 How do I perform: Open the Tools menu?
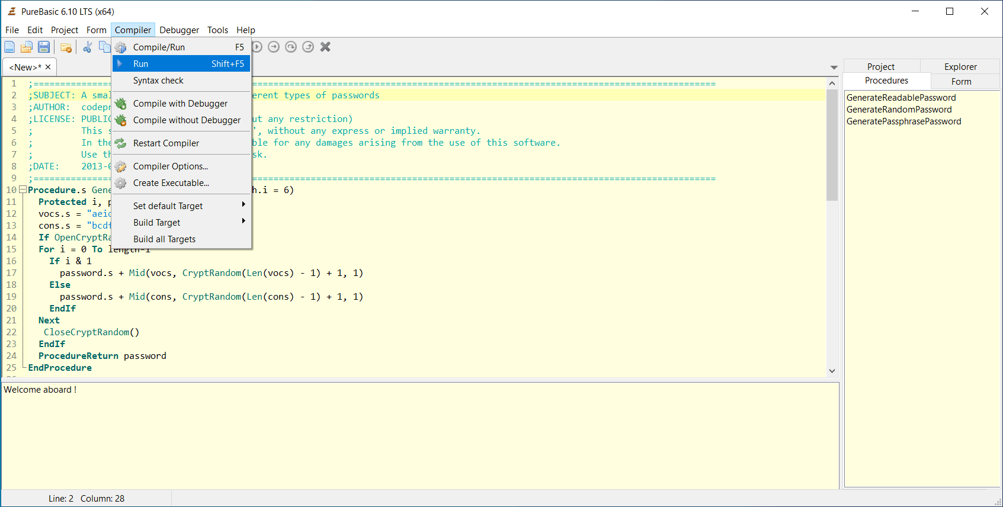pos(217,30)
